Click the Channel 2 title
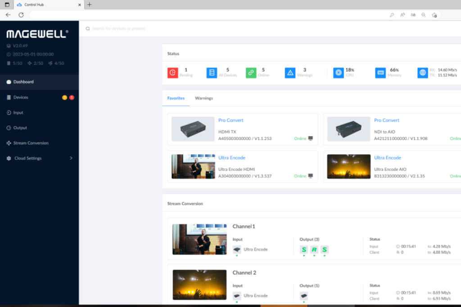 [244, 273]
